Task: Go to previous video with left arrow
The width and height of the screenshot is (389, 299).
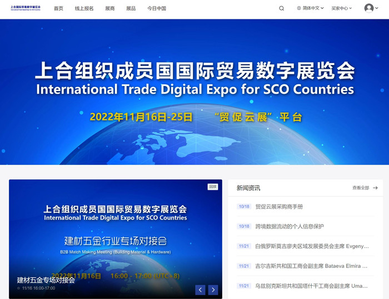Action: point(200,290)
